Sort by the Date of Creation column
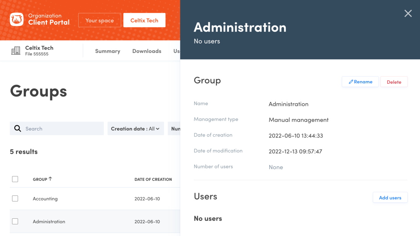Screen dimensions: 420x236 tap(153, 179)
